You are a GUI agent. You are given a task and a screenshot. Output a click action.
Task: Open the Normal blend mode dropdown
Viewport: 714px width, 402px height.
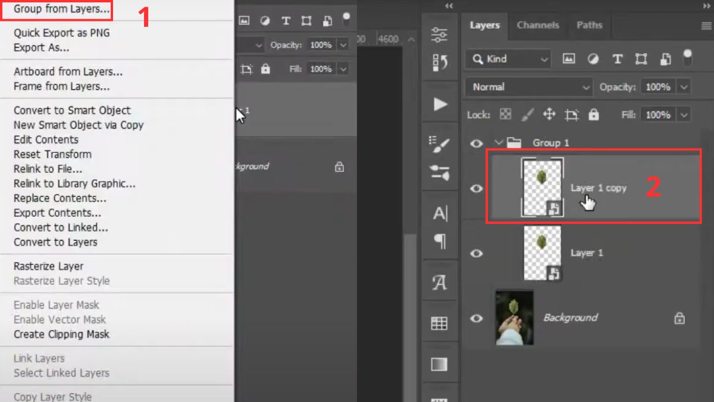(x=529, y=87)
